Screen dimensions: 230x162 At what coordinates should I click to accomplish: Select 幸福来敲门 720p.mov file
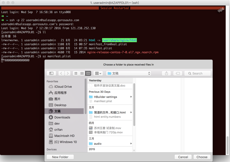coord(110,132)
